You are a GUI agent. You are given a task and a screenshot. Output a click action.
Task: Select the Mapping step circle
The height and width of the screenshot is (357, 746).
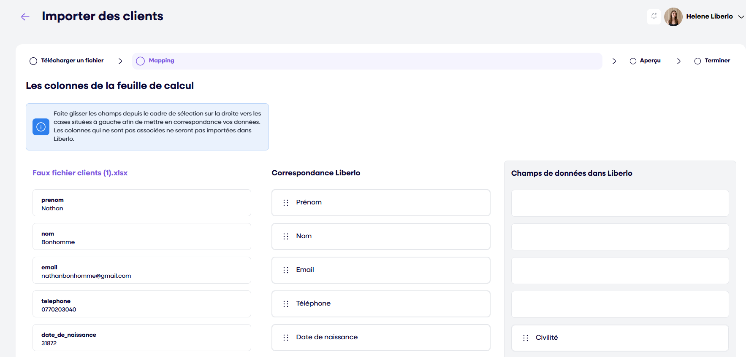tap(141, 61)
